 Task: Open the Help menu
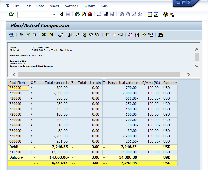click(104, 6)
